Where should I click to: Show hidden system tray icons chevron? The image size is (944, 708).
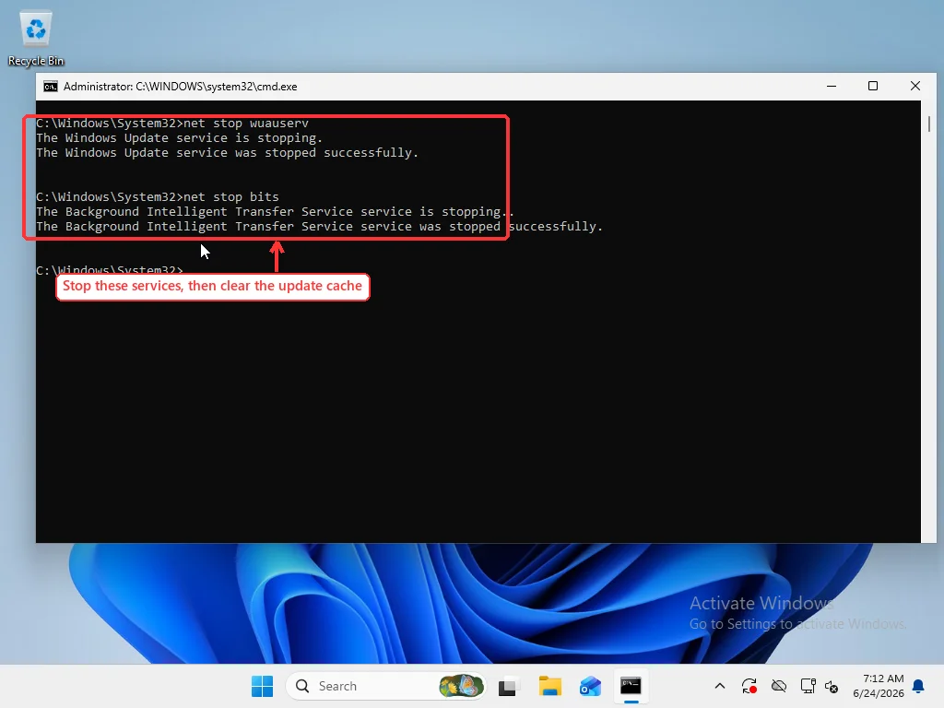coord(719,686)
